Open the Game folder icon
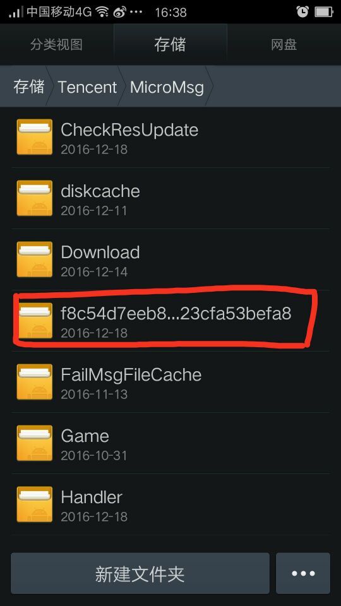 [34, 443]
